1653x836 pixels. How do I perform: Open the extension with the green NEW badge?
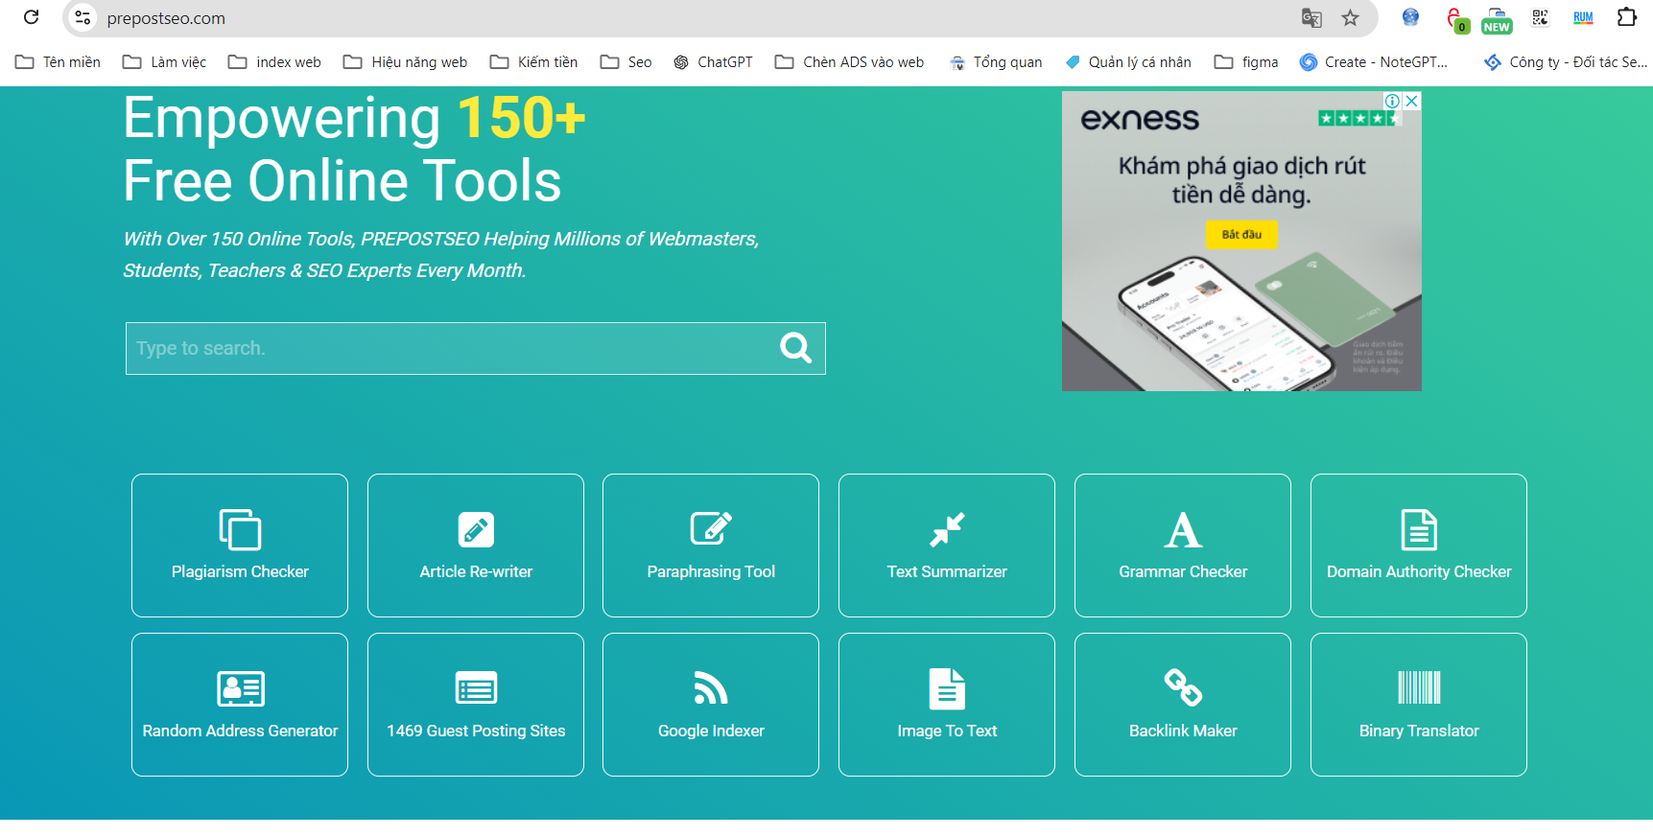[x=1497, y=20]
